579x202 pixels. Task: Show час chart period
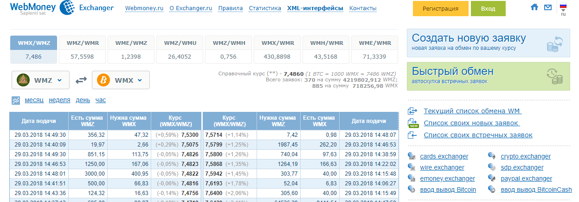tap(101, 100)
